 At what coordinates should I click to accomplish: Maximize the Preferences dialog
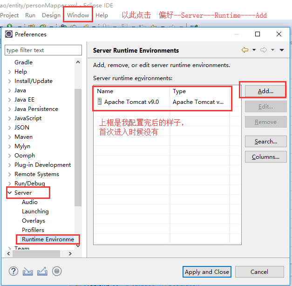click(x=258, y=34)
